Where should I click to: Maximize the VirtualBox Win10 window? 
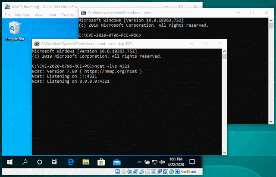tap(181, 6)
